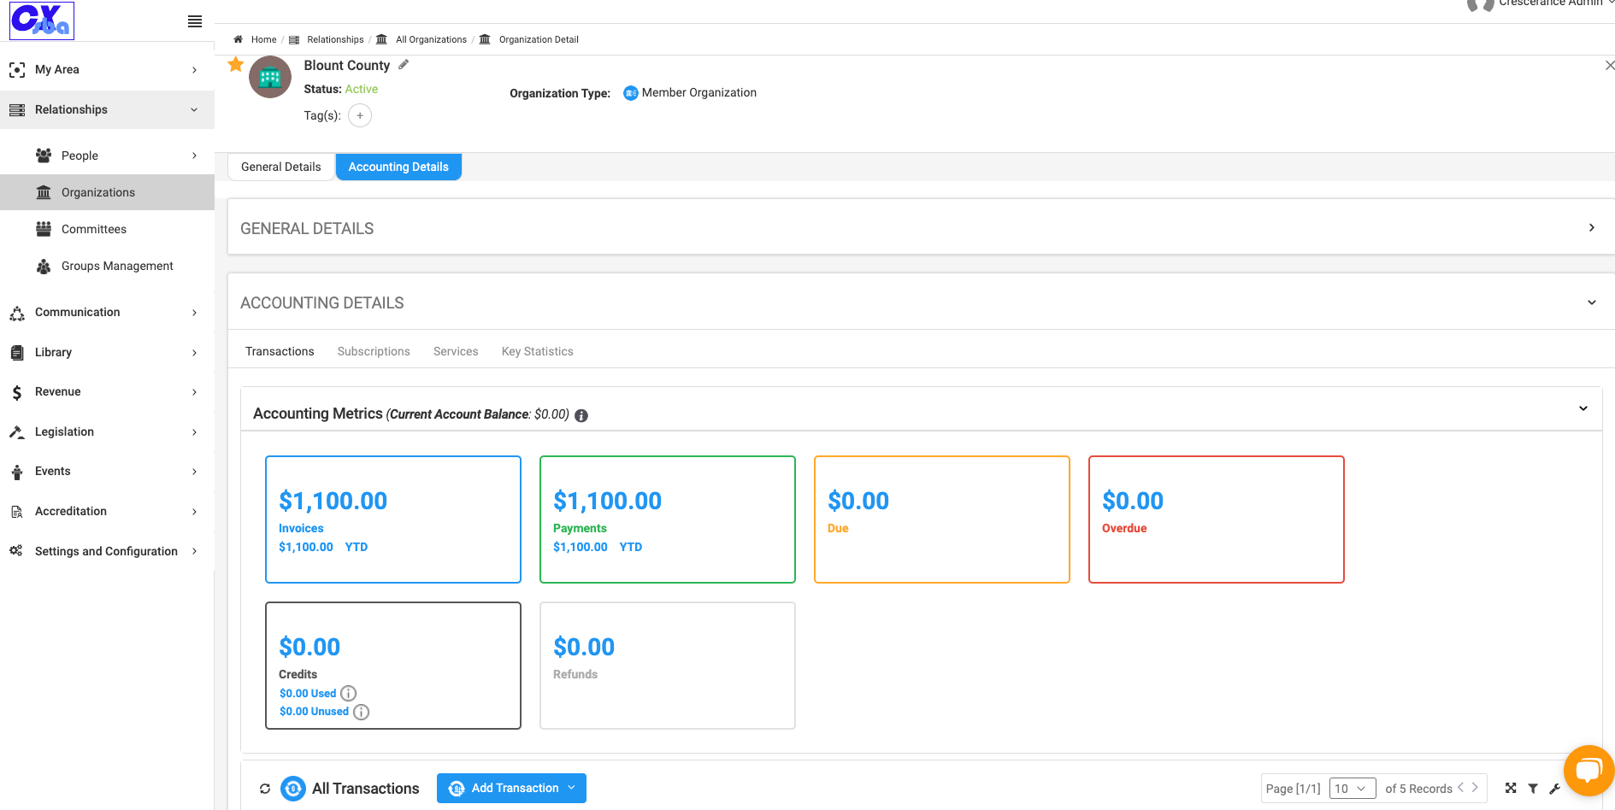The image size is (1615, 810).
Task: Refresh the All Transactions list
Action: [x=265, y=789]
